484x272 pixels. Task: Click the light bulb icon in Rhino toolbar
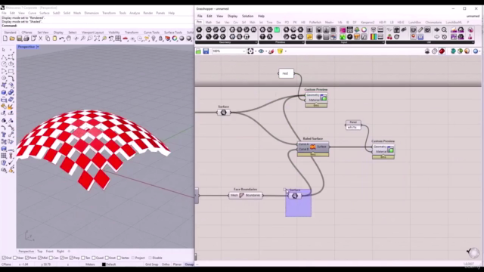point(154,39)
